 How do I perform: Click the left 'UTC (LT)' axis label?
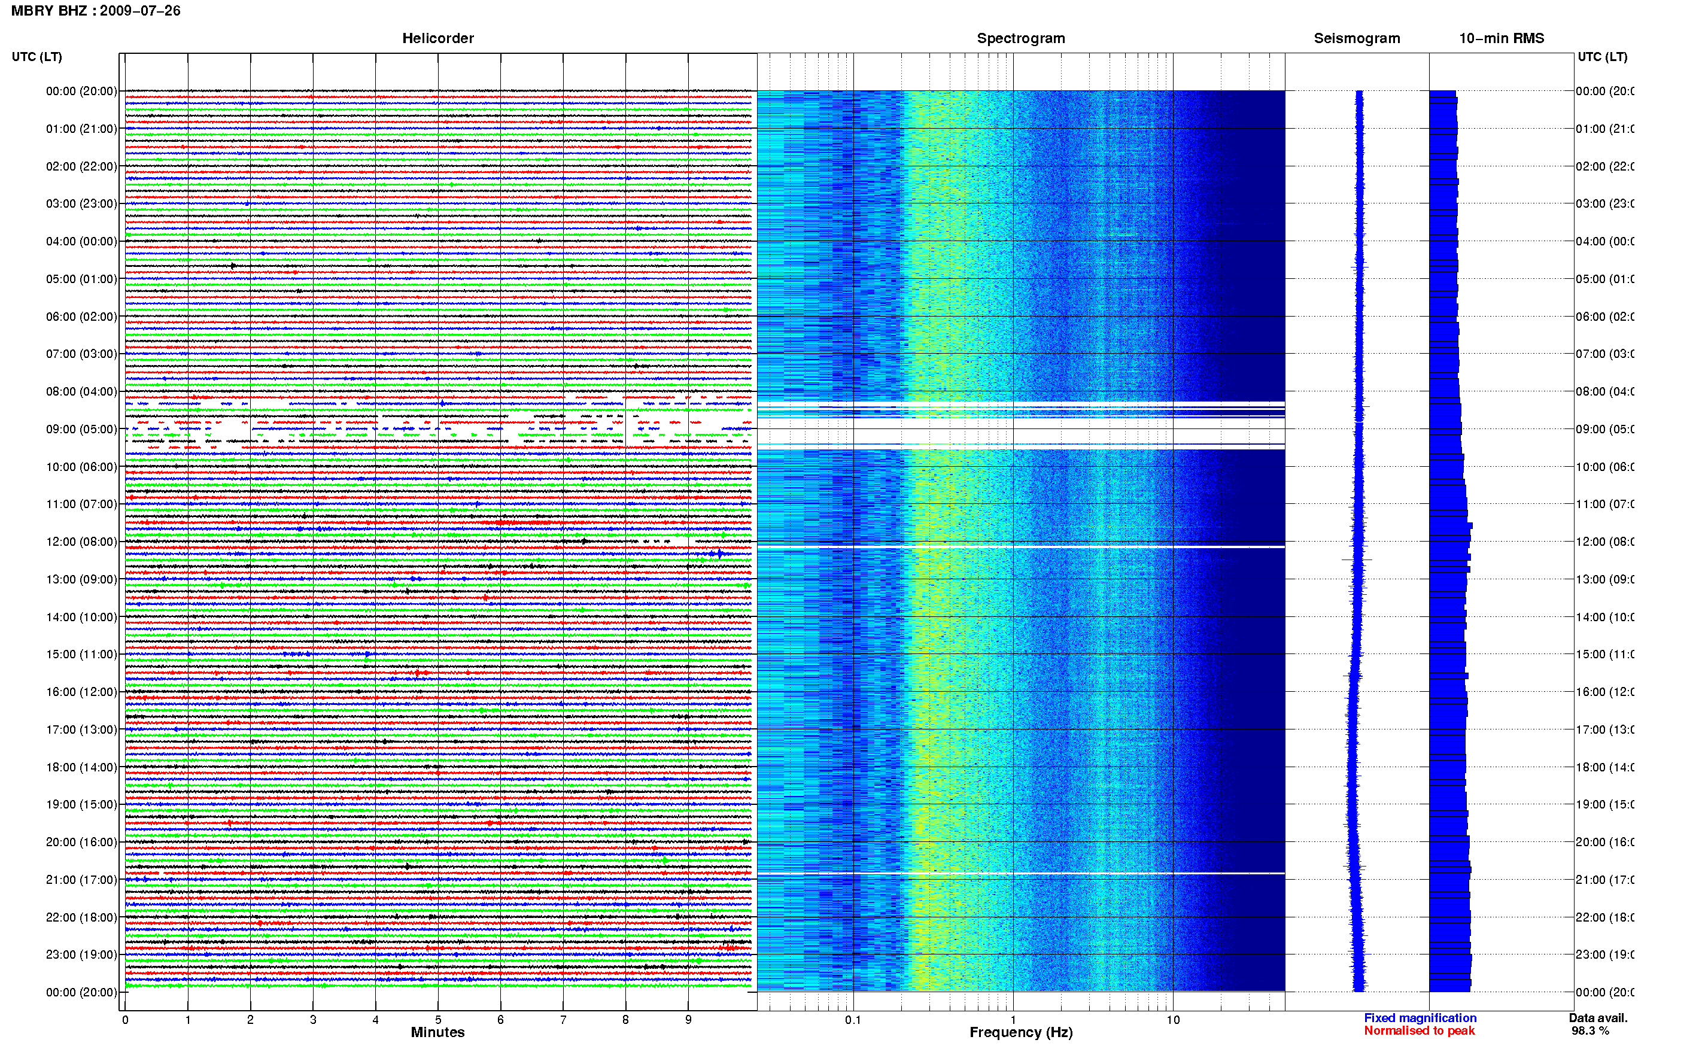pyautogui.click(x=37, y=56)
